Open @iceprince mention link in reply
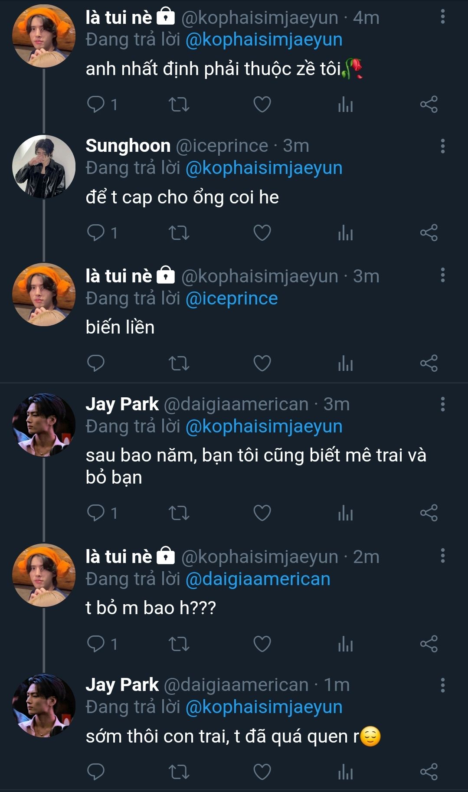This screenshot has height=792, width=468. coord(232,298)
